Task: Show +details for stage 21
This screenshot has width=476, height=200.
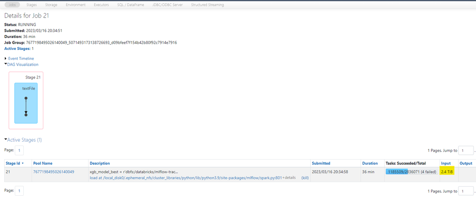Action: point(290,178)
